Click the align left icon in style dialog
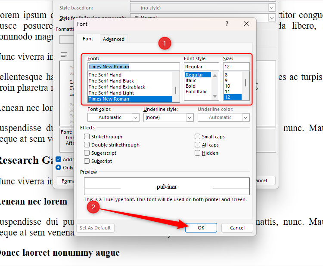 click(64, 55)
